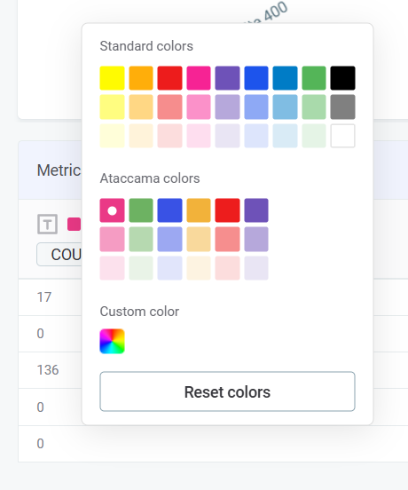408x490 pixels.
Task: Choose the palest orange standard swatch
Action: click(x=141, y=136)
